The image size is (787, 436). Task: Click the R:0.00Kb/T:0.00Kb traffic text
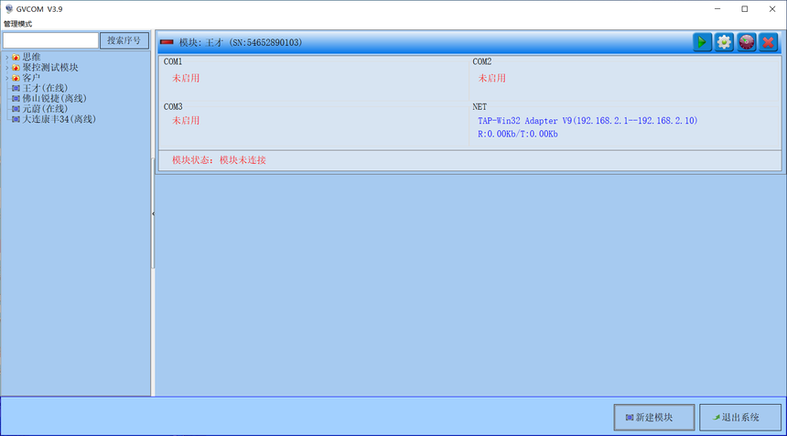click(x=518, y=134)
